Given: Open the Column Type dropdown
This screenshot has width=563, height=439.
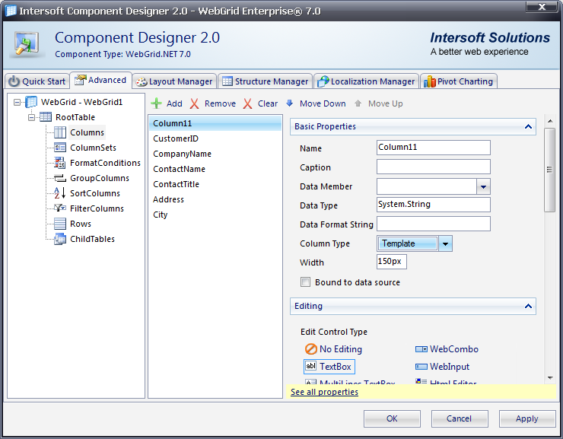Looking at the screenshot, I should click(x=446, y=243).
